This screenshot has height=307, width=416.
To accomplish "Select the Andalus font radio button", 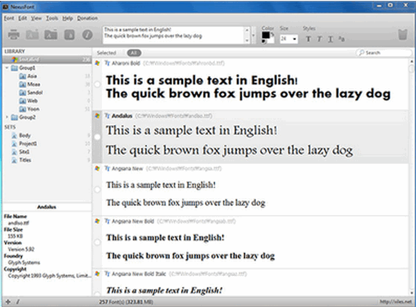I will pos(98,138).
